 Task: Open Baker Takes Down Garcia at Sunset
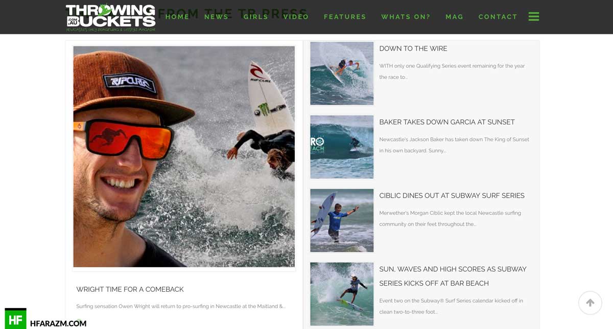point(446,122)
